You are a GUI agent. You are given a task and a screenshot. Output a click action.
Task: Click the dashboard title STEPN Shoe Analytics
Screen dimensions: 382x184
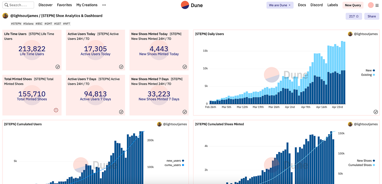[72, 16]
